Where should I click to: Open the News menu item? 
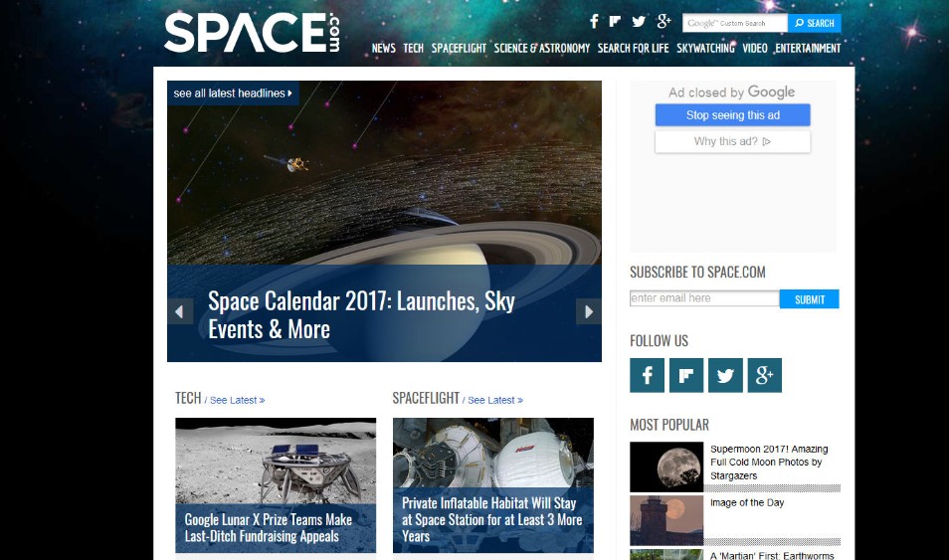[383, 49]
